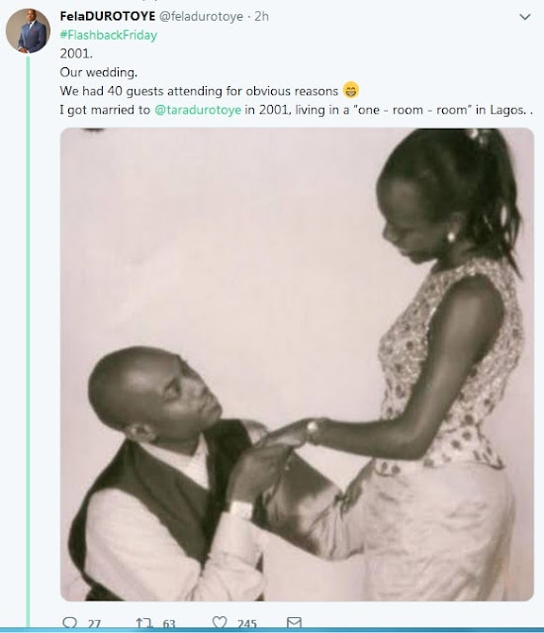Image resolution: width=544 pixels, height=633 pixels.
Task: Click the grinning face emoji
Action: tap(351, 90)
